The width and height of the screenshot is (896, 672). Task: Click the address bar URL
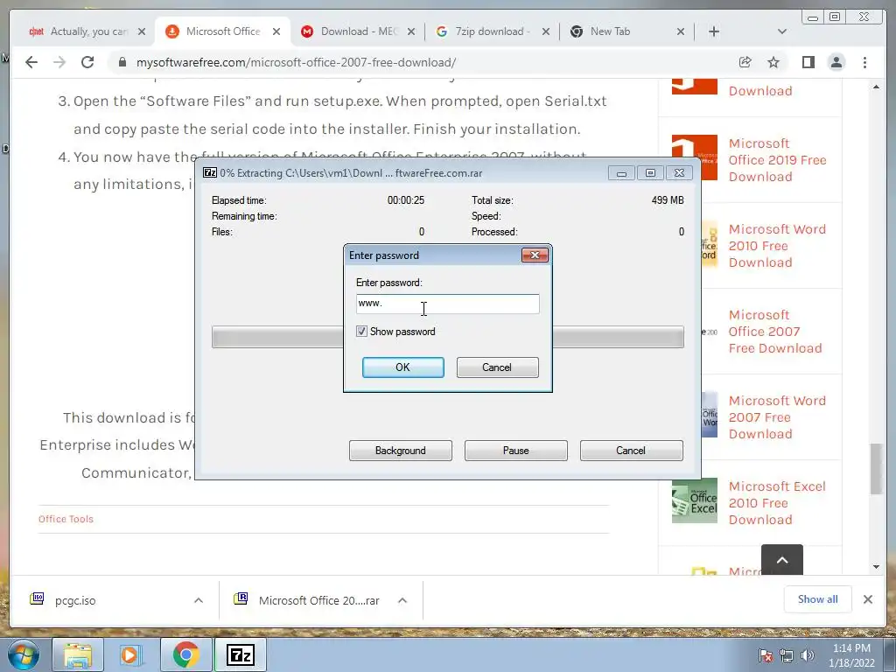click(x=296, y=62)
